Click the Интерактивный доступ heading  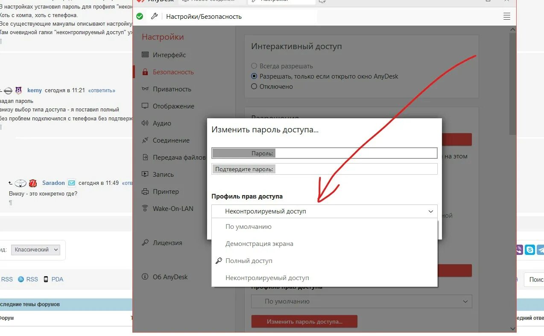[296, 46]
